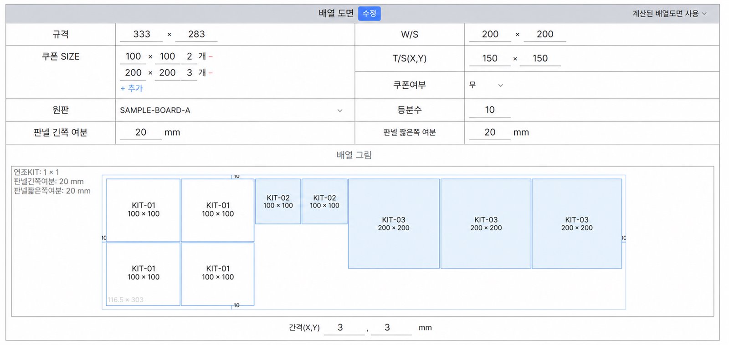Select the lower-right KIT-01 block
The width and height of the screenshot is (729, 345).
pyautogui.click(x=218, y=274)
